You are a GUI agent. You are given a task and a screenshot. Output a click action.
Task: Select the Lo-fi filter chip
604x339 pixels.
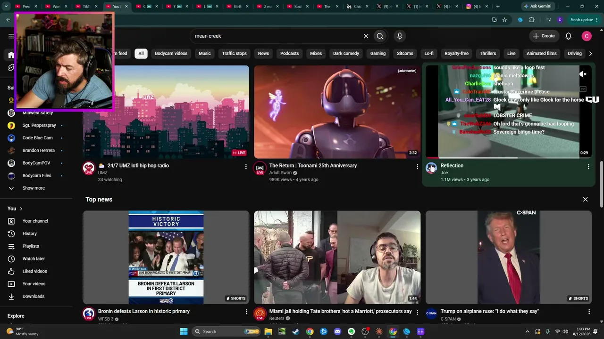point(429,53)
